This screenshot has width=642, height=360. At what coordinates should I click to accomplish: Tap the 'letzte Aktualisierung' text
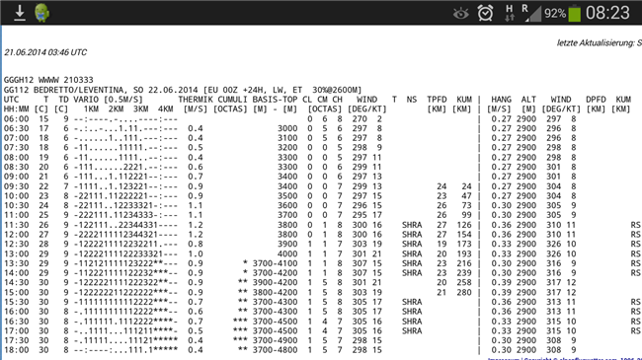coord(599,43)
